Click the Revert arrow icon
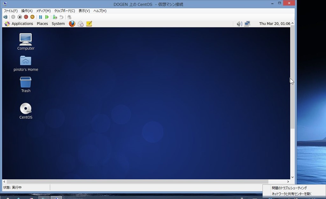The image size is (326, 199). [61, 17]
